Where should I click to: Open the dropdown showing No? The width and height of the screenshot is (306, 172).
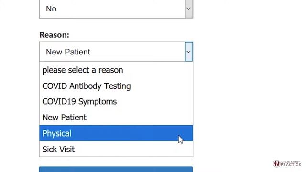tap(116, 9)
